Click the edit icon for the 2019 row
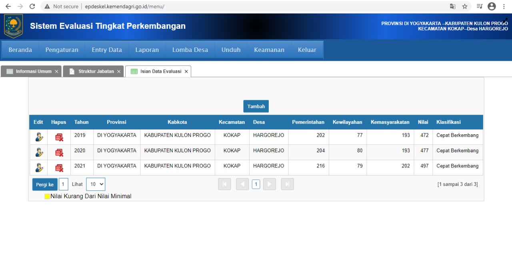Image resolution: width=512 pixels, height=257 pixels. [39, 137]
